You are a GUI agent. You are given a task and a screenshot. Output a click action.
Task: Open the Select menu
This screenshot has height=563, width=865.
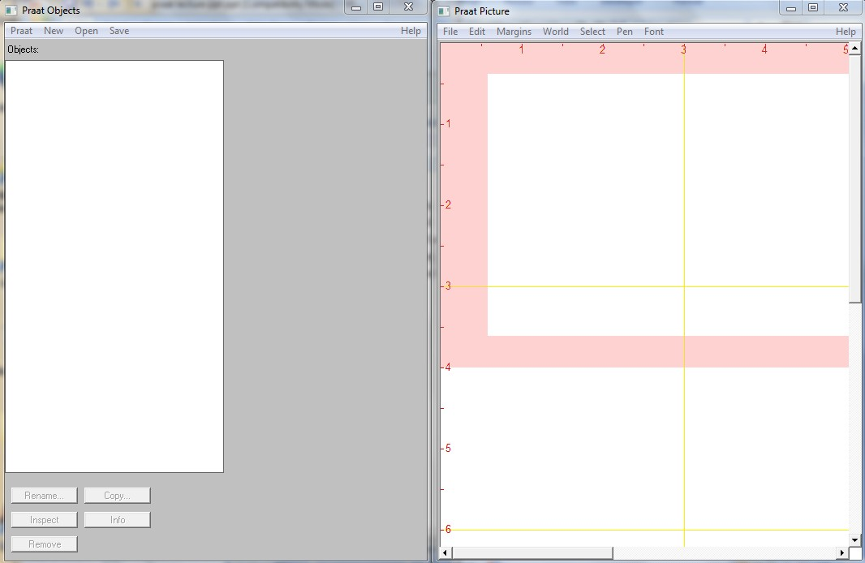(x=592, y=32)
